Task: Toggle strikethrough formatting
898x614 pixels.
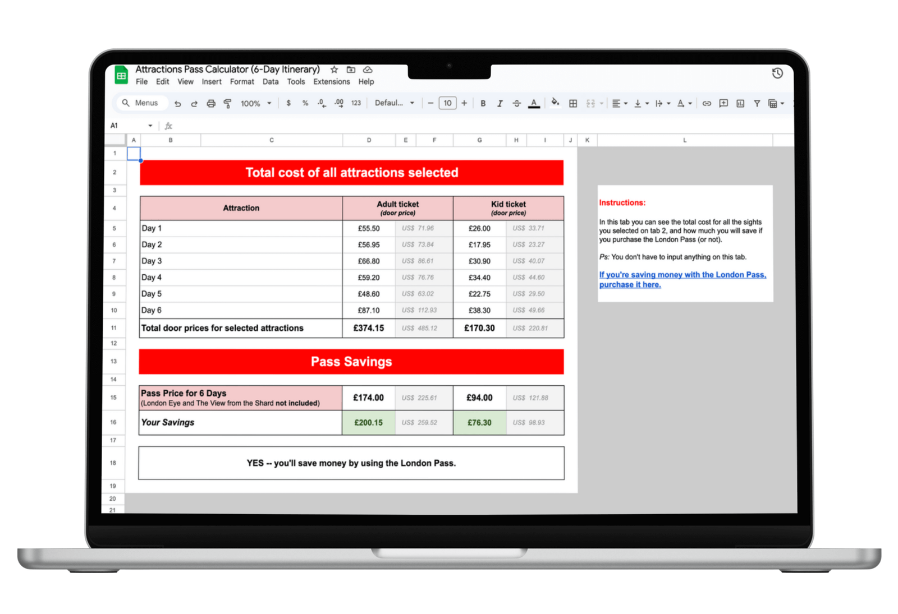Action: [516, 104]
